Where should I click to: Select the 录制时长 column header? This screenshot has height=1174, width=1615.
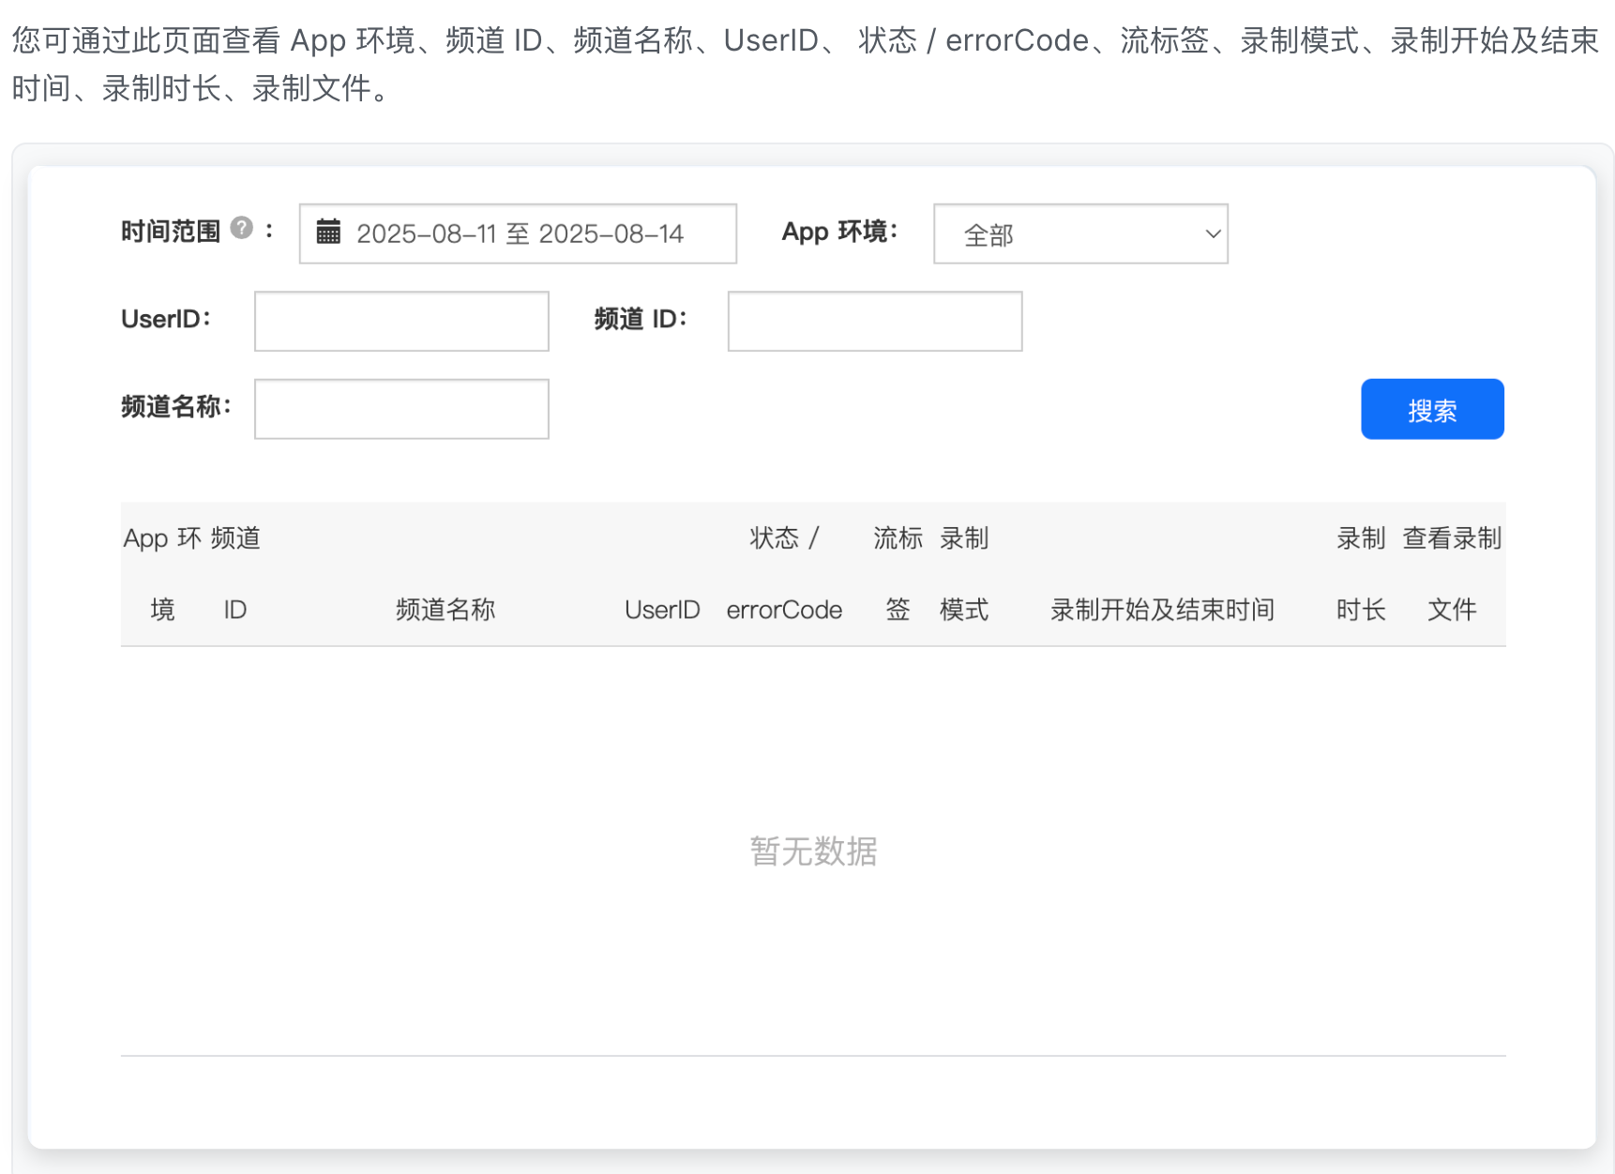point(1360,573)
